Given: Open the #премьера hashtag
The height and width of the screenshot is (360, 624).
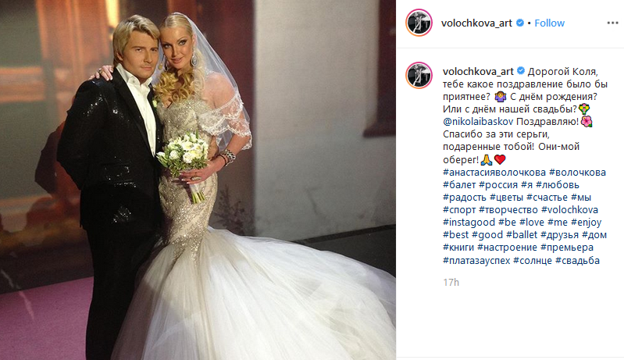Looking at the screenshot, I should [x=567, y=248].
